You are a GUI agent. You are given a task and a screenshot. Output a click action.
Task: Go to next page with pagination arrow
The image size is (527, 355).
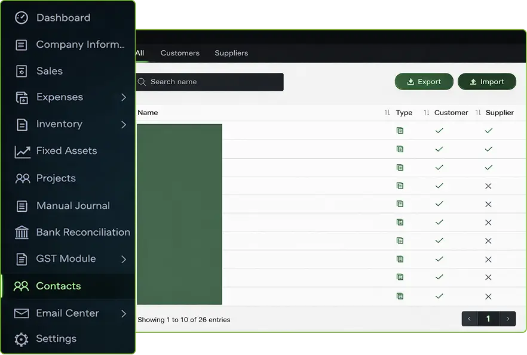(508, 319)
